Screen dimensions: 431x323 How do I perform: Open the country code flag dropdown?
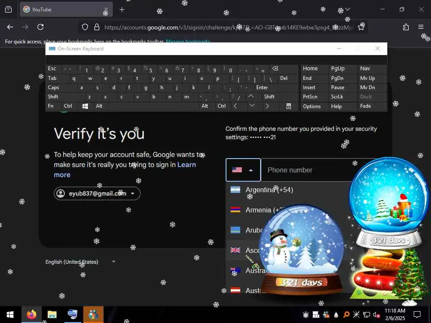coord(243,170)
